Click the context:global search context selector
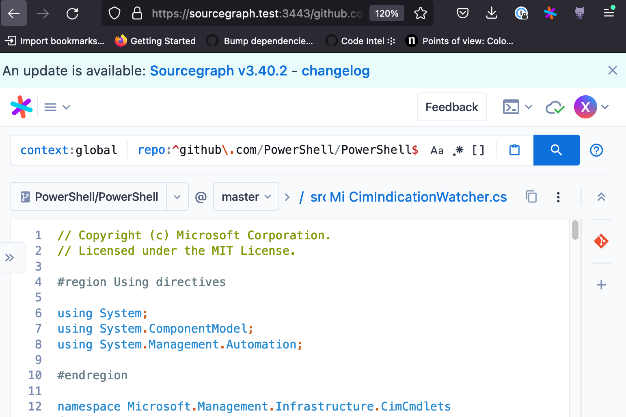The width and height of the screenshot is (626, 417). tap(69, 150)
